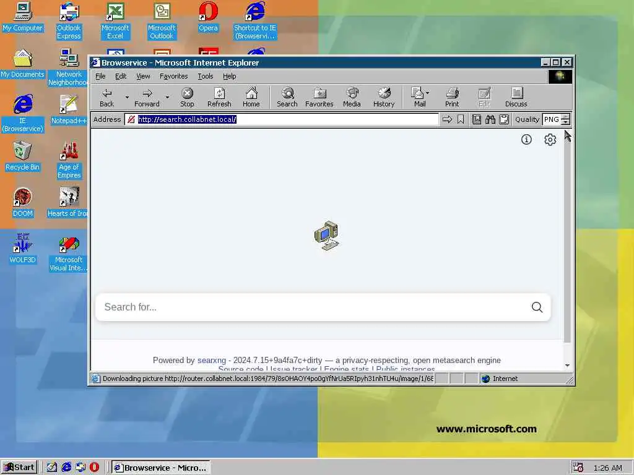Open My Computer desktop icon
The image size is (634, 475).
(22, 17)
